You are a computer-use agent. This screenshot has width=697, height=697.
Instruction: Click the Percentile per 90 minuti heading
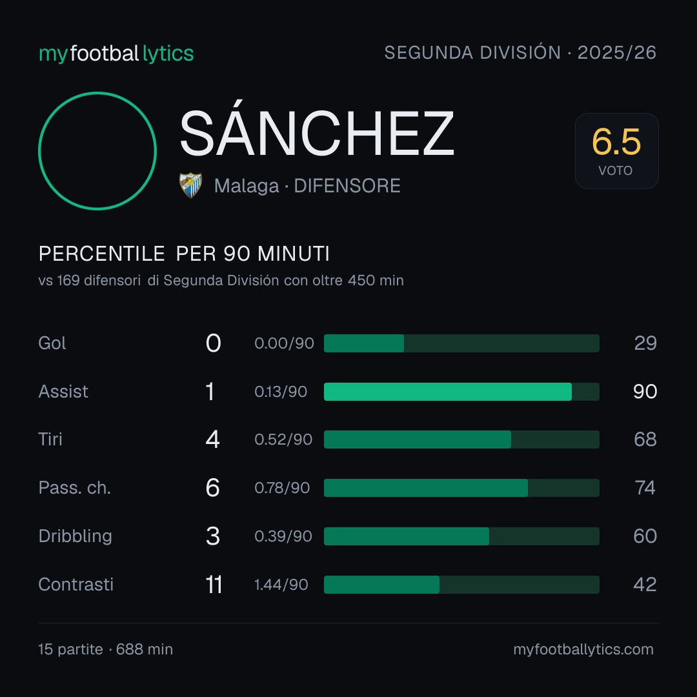pos(184,254)
